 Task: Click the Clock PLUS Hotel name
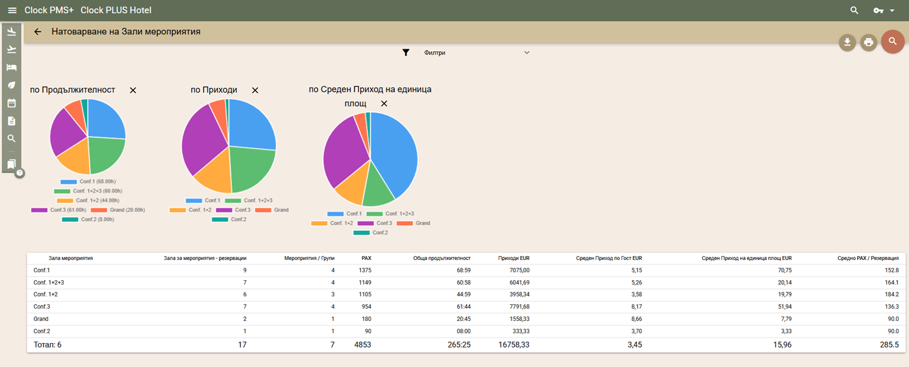116,10
